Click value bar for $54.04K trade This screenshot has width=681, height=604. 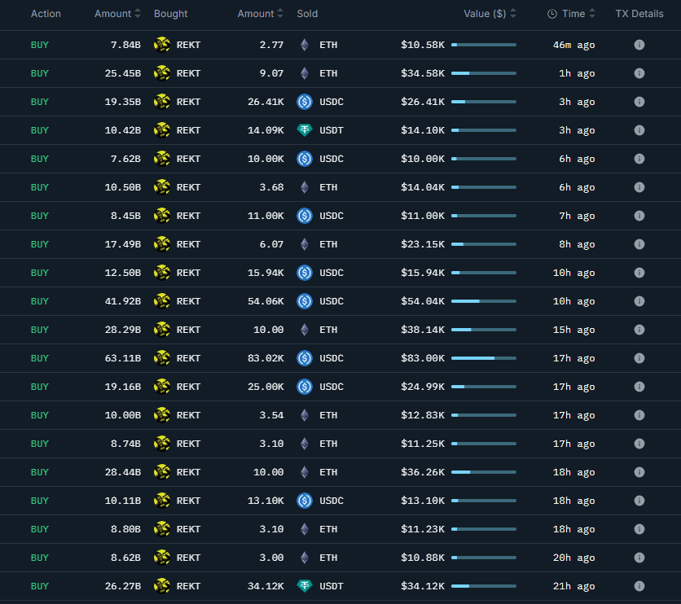click(484, 301)
